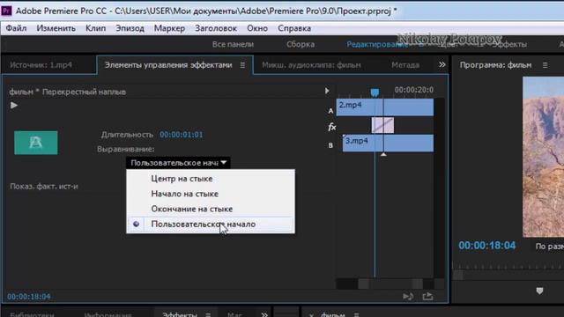
Task: Close the фильм sequence tab
Action: click(311, 315)
